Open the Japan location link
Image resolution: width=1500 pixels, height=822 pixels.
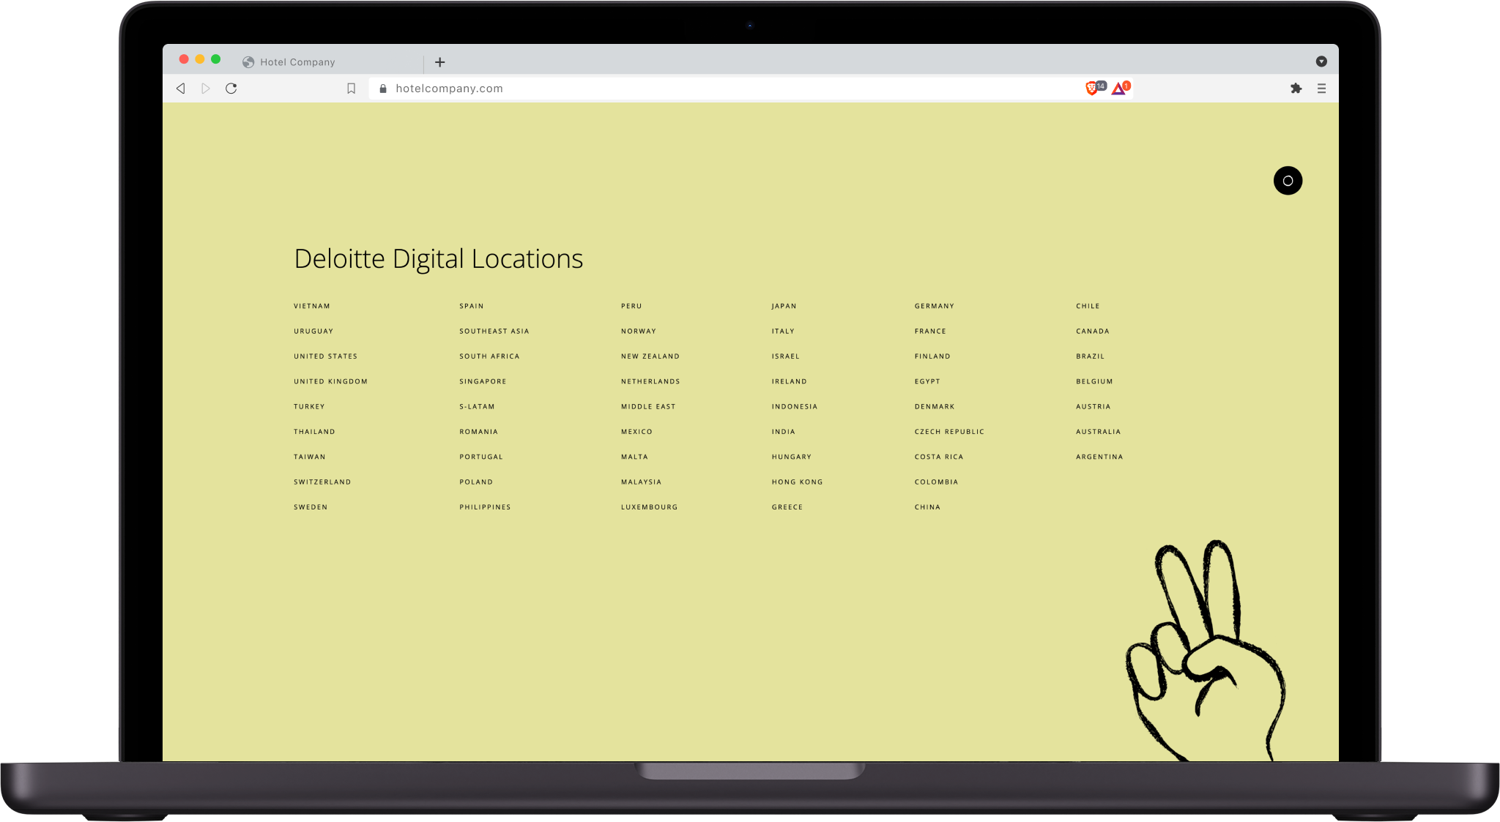(784, 306)
